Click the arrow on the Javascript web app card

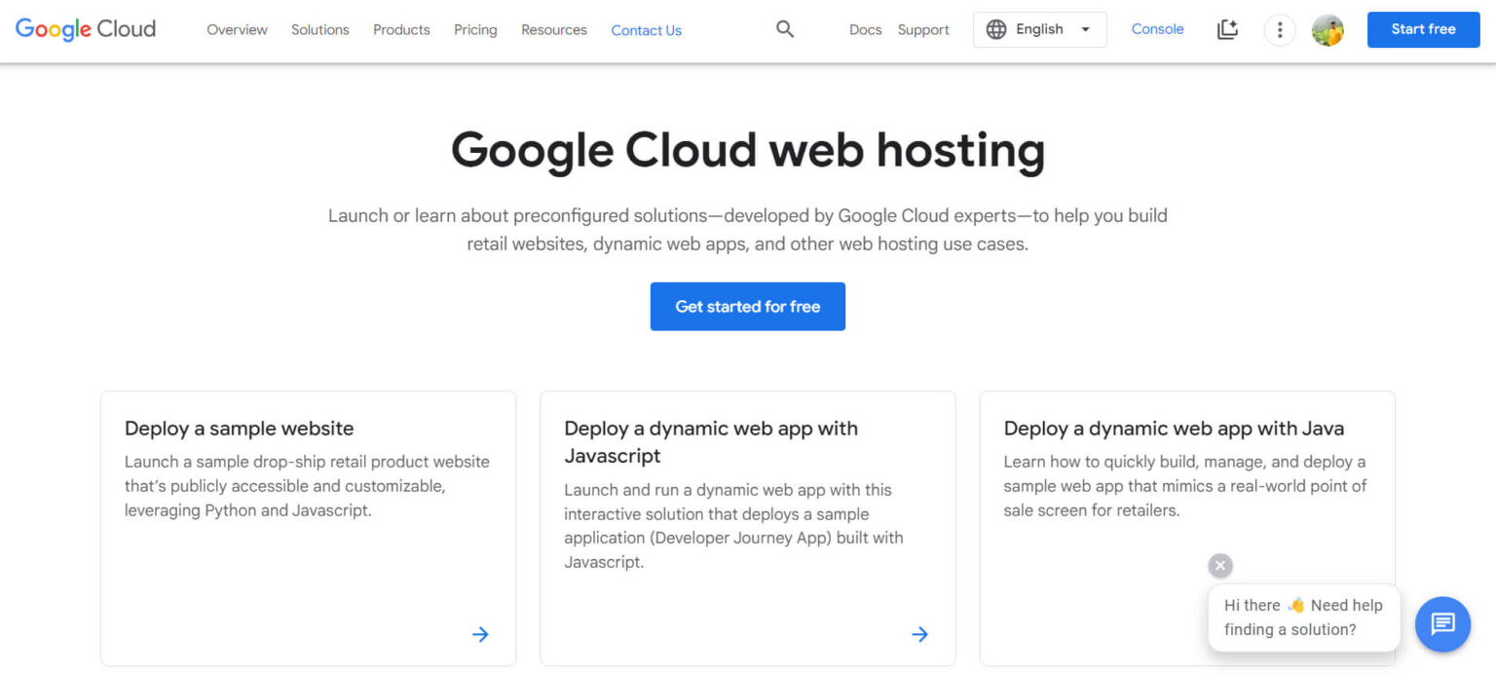[x=919, y=634]
